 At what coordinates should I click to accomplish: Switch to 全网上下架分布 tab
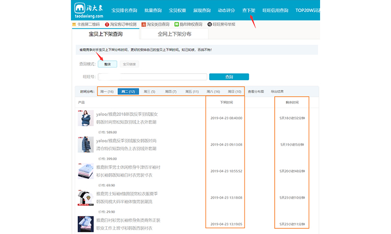point(174,34)
